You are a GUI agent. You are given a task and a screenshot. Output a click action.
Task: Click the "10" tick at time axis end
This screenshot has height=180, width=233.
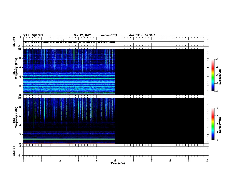207,161
